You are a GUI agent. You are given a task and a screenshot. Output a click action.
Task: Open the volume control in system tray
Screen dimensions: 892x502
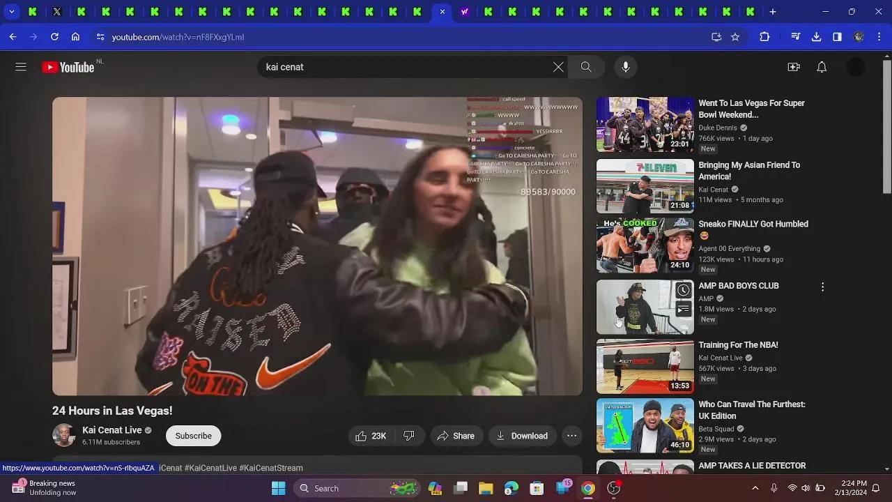click(806, 488)
